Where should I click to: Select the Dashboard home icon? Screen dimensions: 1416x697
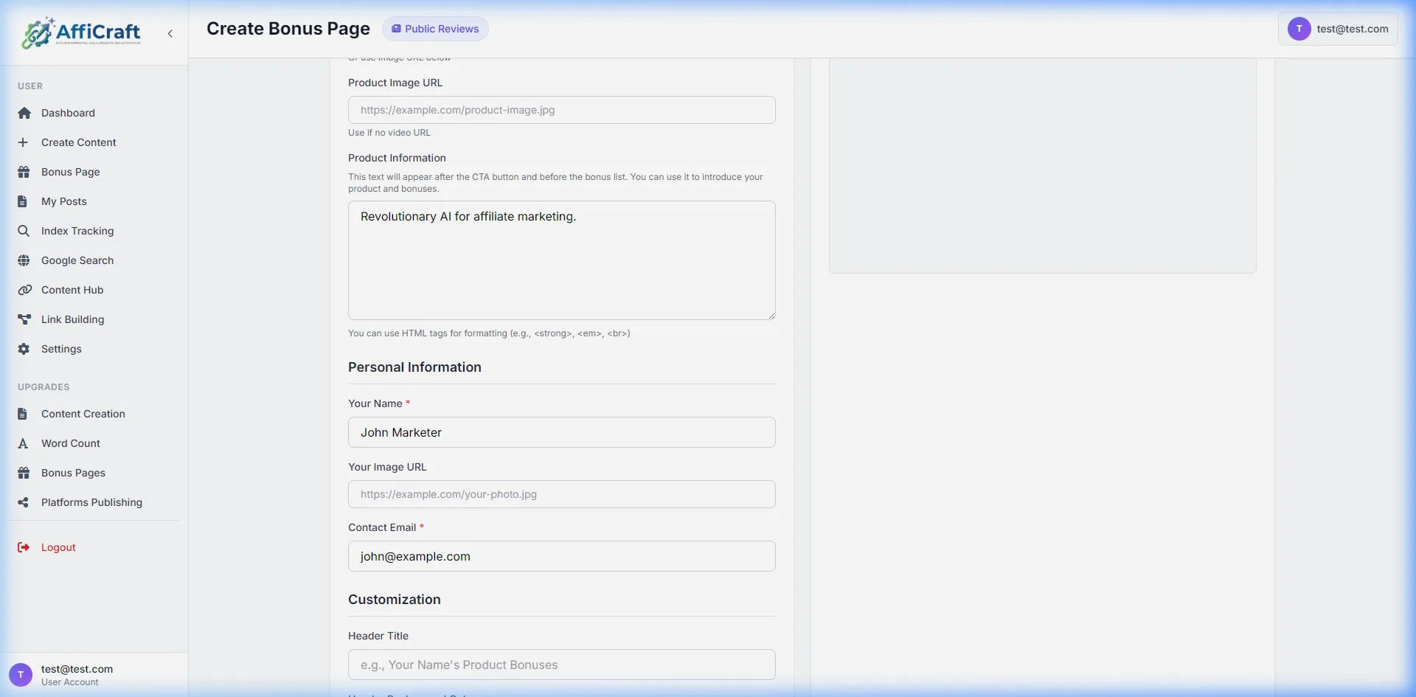24,112
